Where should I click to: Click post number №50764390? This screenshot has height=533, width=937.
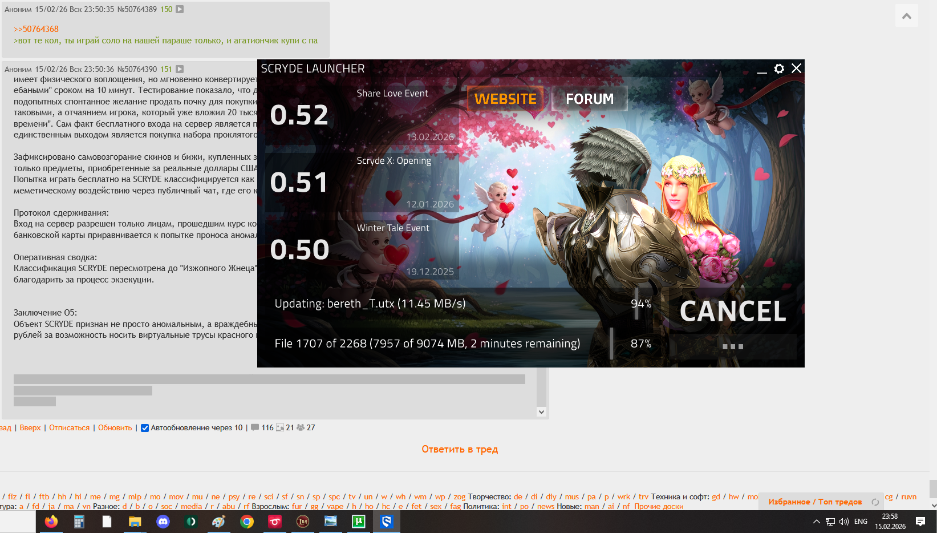point(137,69)
